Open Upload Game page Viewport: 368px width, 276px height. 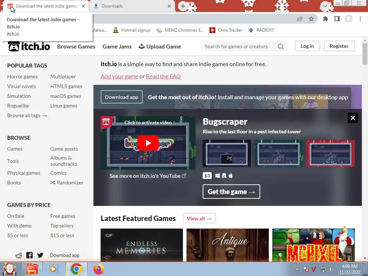point(160,46)
